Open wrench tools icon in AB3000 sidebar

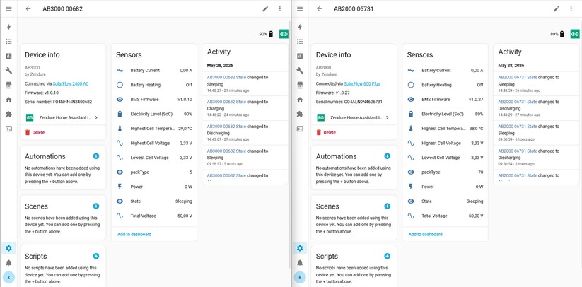pyautogui.click(x=9, y=71)
